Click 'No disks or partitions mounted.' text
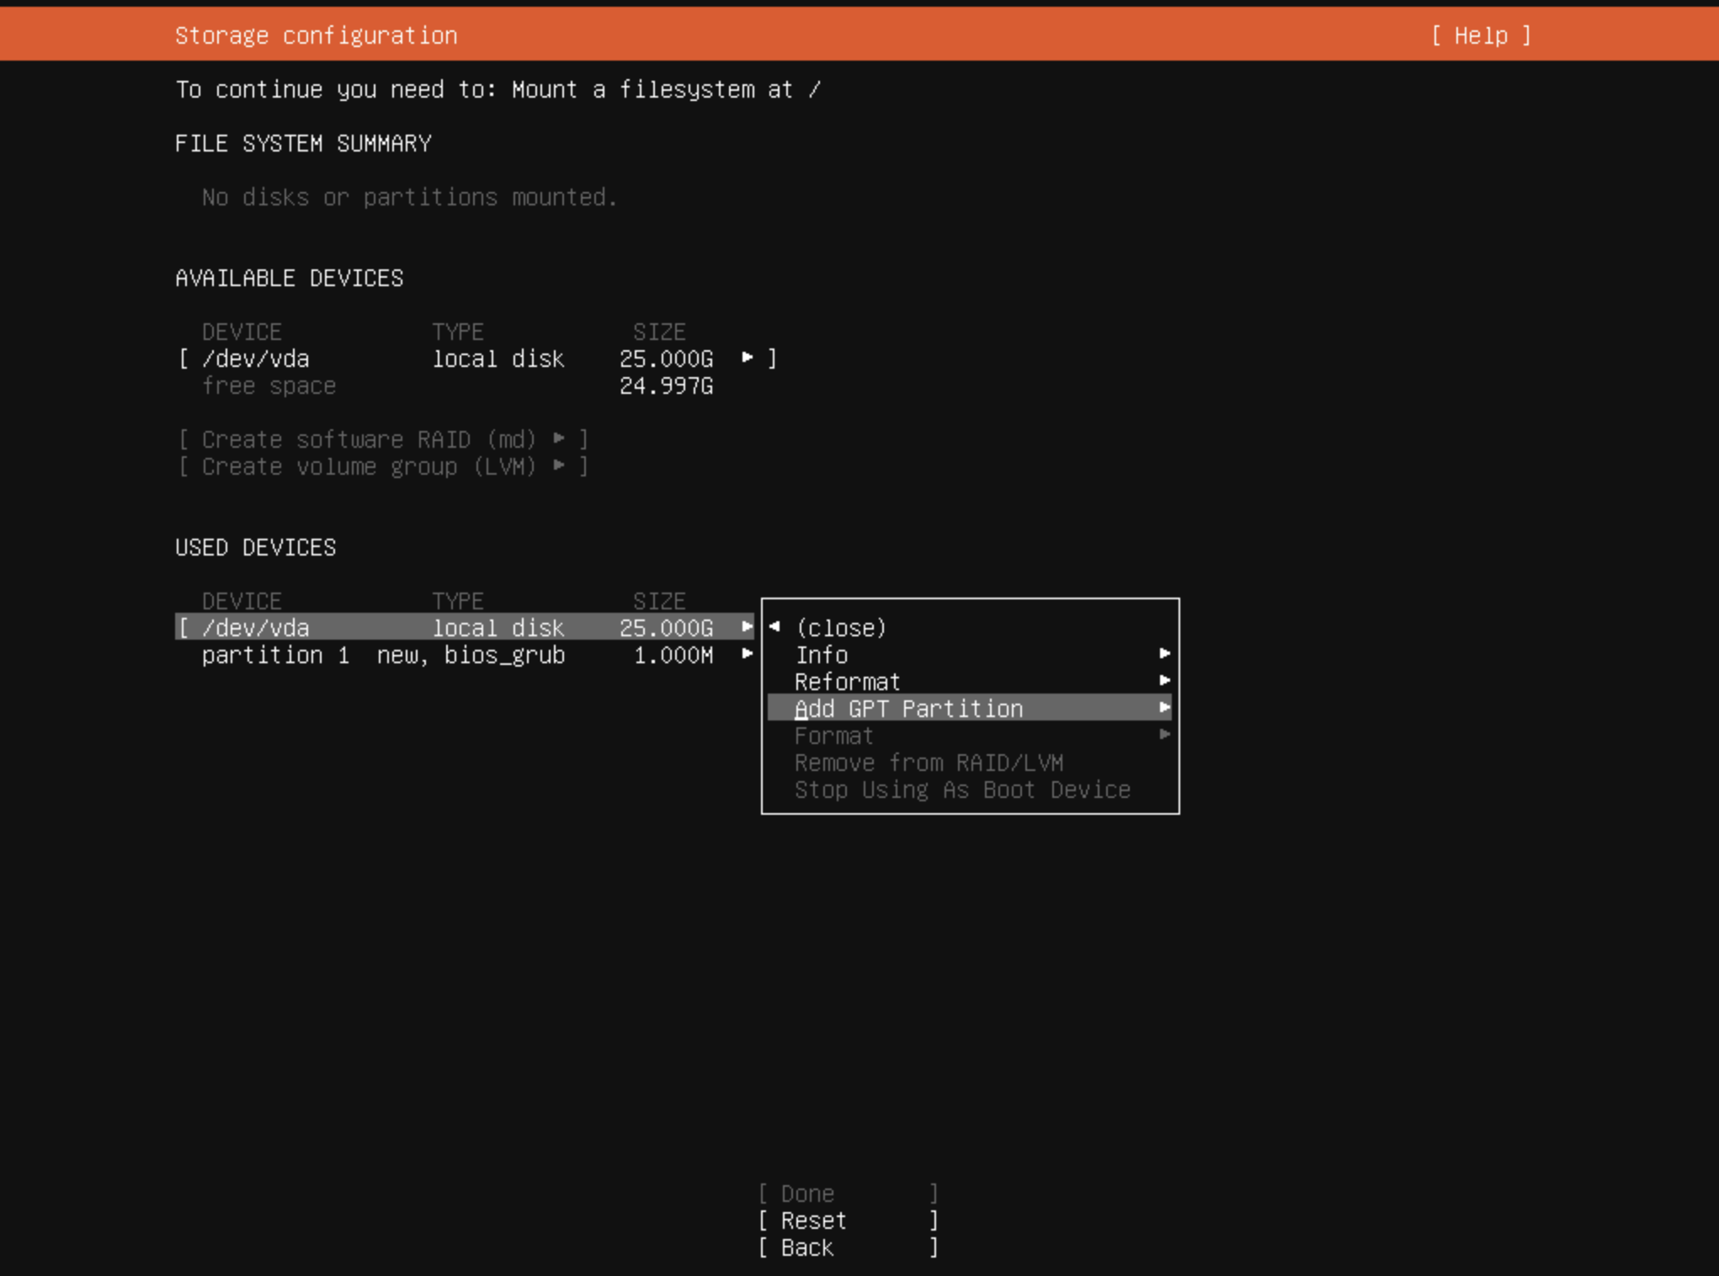This screenshot has width=1719, height=1276. pos(409,198)
